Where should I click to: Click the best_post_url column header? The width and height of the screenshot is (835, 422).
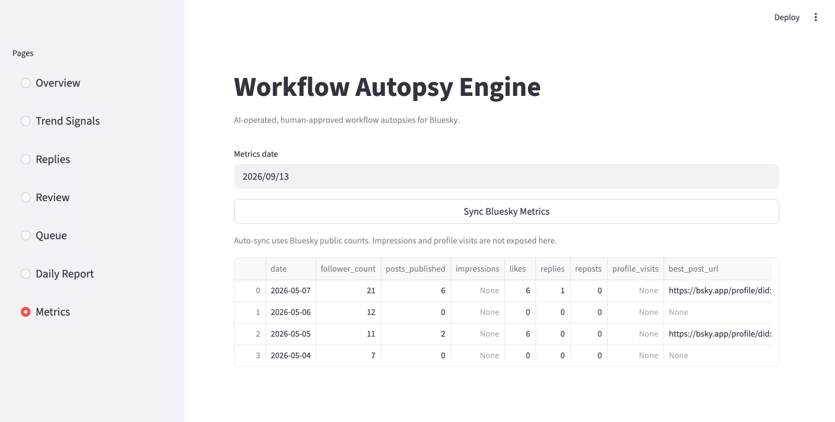pos(717,269)
